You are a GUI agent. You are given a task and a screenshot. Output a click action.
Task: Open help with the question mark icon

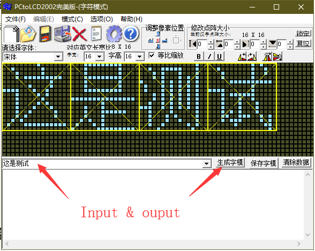(131, 34)
